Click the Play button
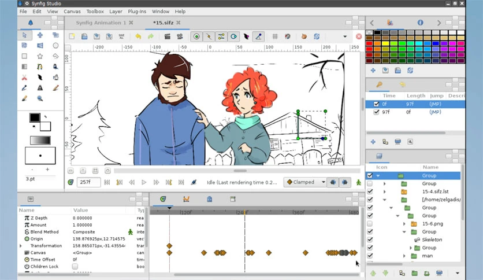483x280 pixels. pos(144,182)
